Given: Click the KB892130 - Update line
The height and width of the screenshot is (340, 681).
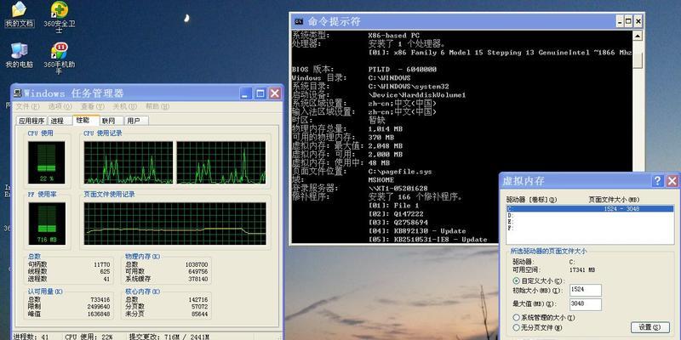Looking at the screenshot, I should (x=417, y=230).
